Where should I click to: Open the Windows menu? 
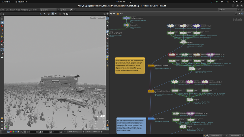(x=24, y=10)
